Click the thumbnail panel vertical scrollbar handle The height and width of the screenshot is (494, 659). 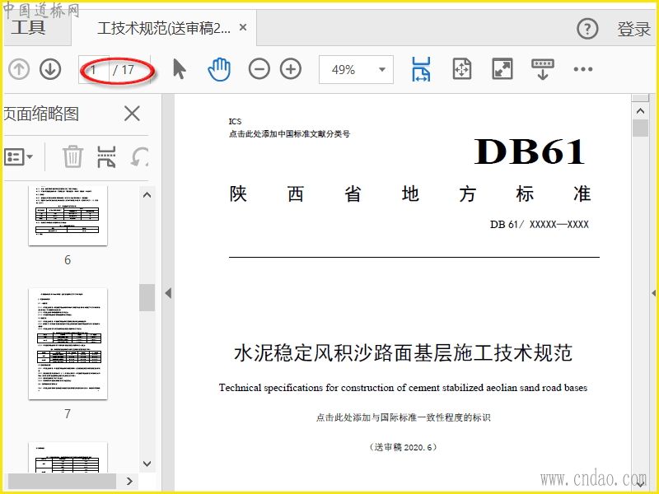[147, 297]
